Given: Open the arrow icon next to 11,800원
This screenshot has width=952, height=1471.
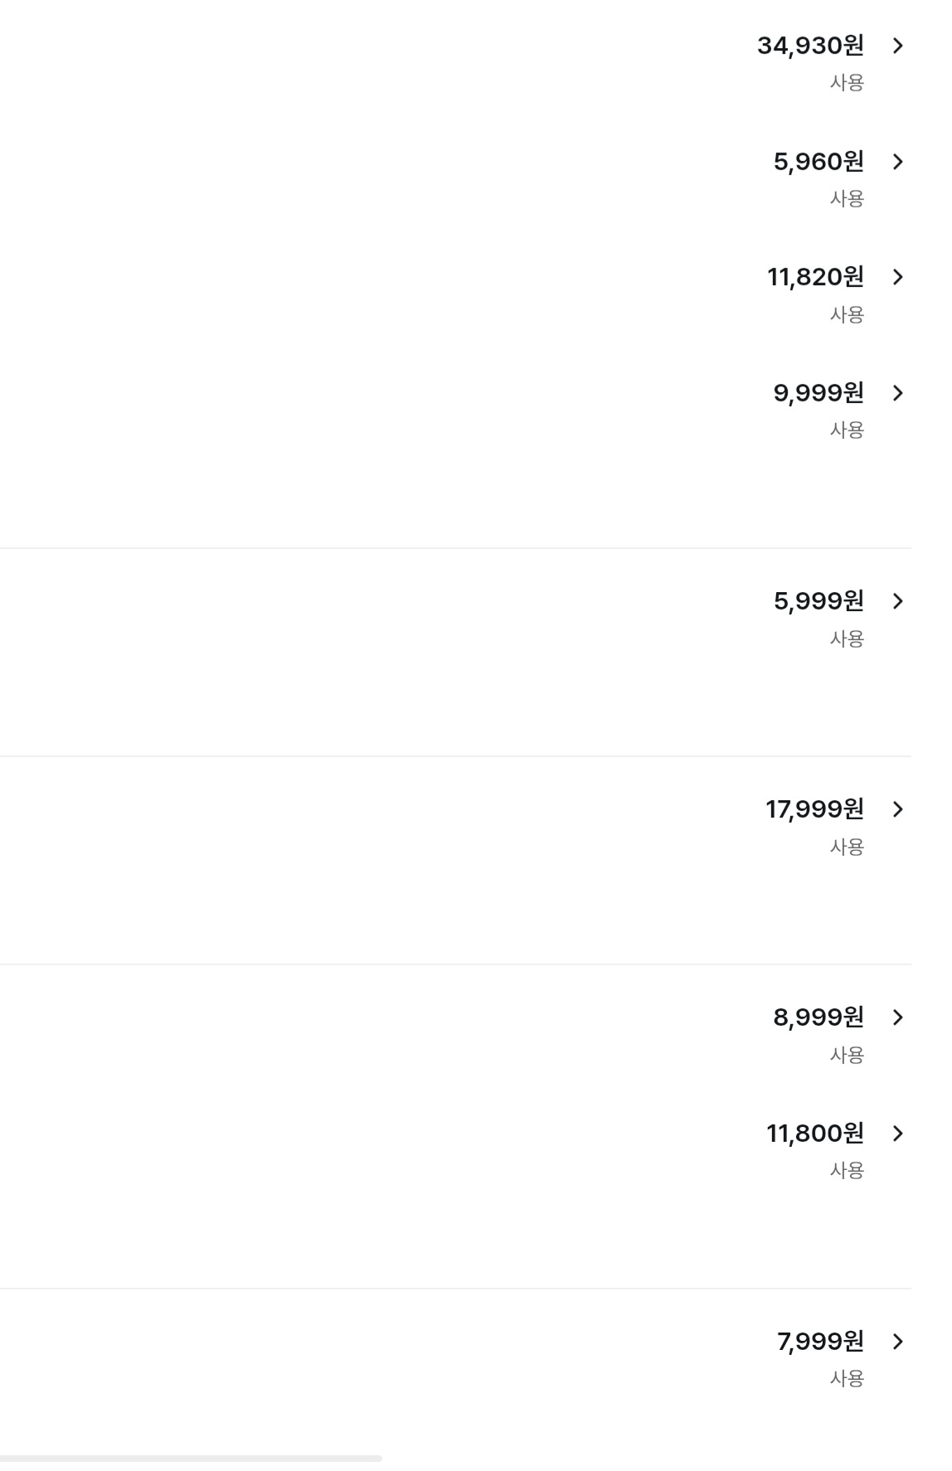Looking at the screenshot, I should coord(897,1134).
